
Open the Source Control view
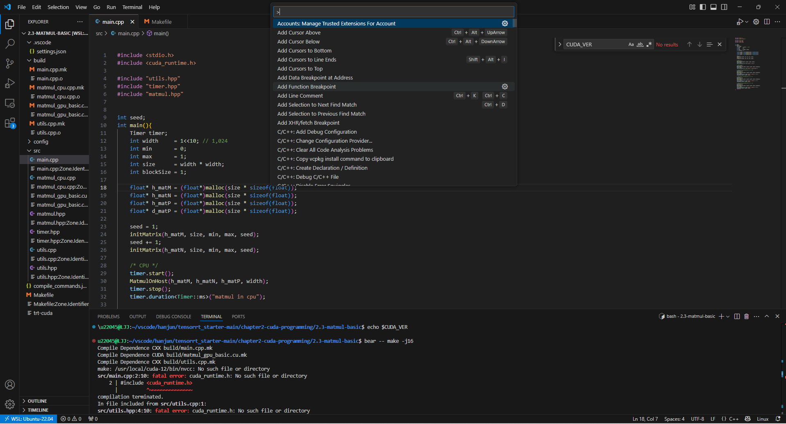10,63
